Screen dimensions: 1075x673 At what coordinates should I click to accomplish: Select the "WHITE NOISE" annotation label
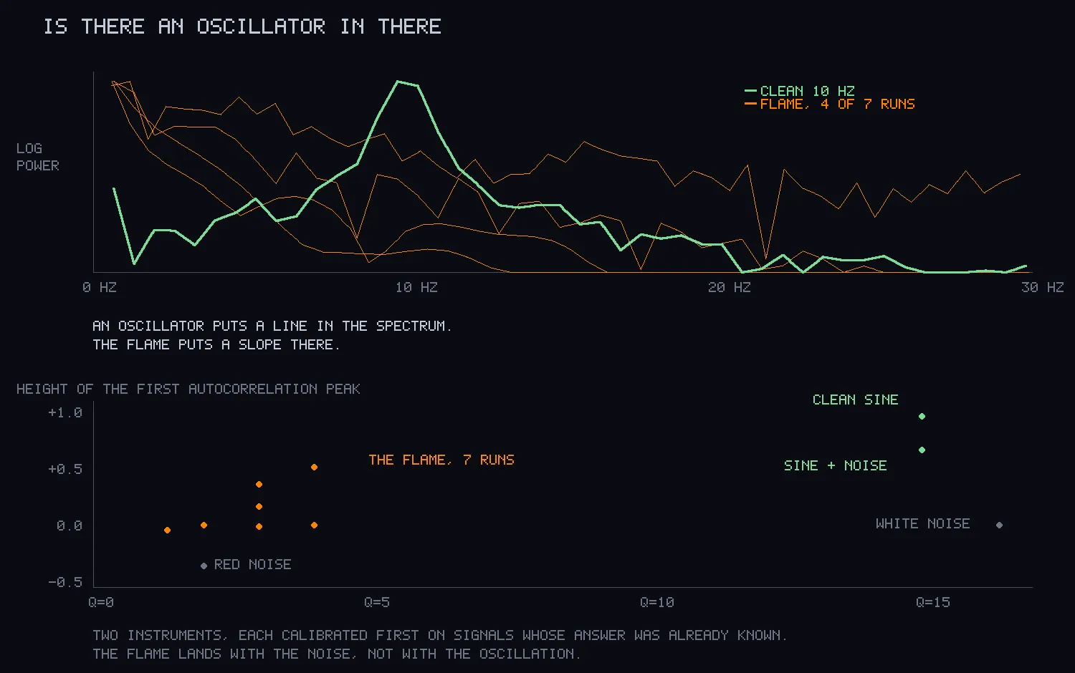point(923,523)
